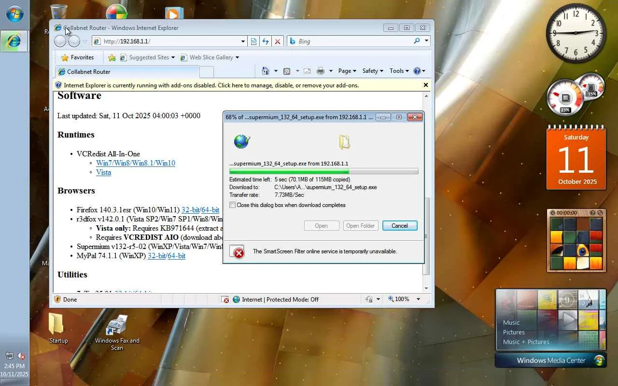
Task: Expand the address bar history dropdown
Action: point(243,41)
